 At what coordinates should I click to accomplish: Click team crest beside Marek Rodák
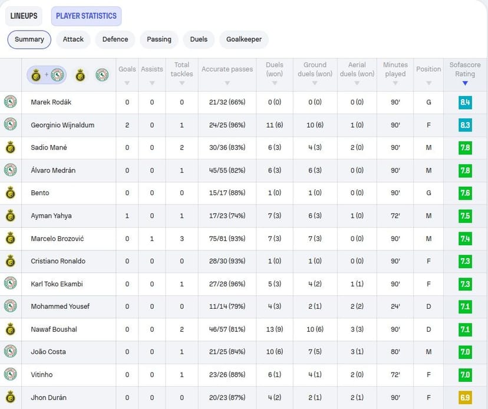tap(10, 102)
